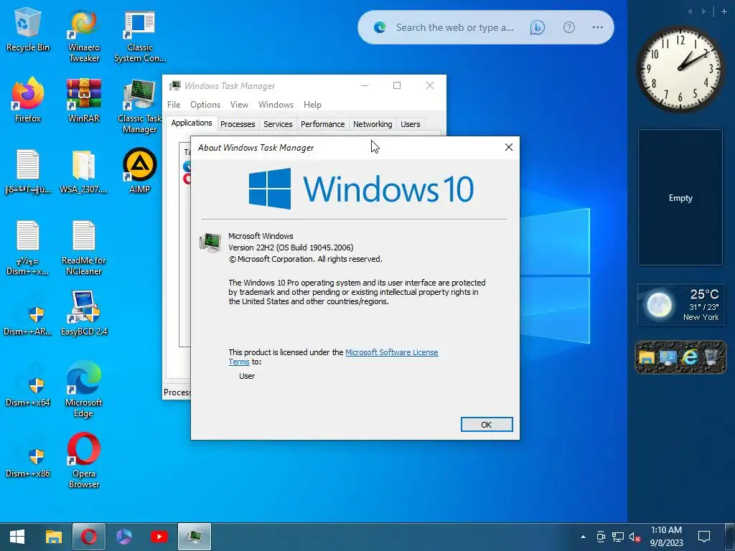The width and height of the screenshot is (735, 551).
Task: Open the Opera Browser desktop shortcut
Action: [84, 461]
